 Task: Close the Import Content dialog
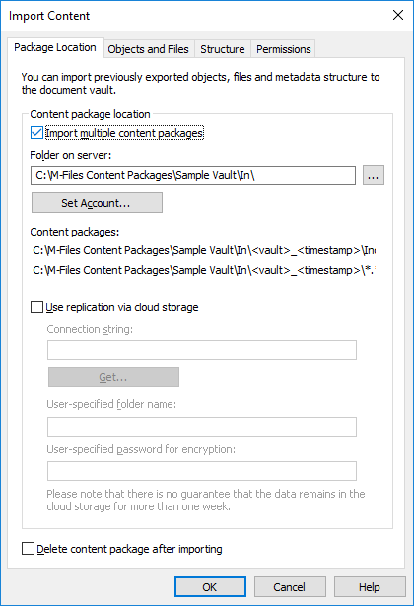point(398,15)
